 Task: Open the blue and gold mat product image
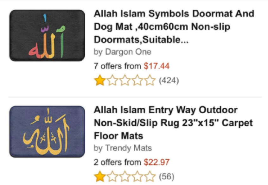click(47, 132)
